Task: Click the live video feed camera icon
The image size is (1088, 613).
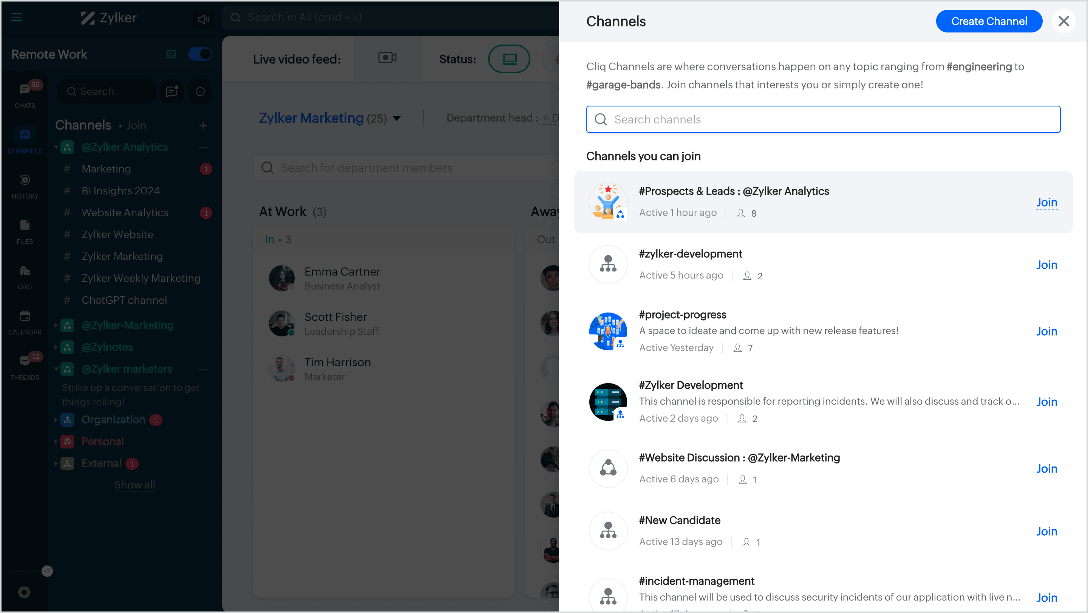Action: (387, 58)
